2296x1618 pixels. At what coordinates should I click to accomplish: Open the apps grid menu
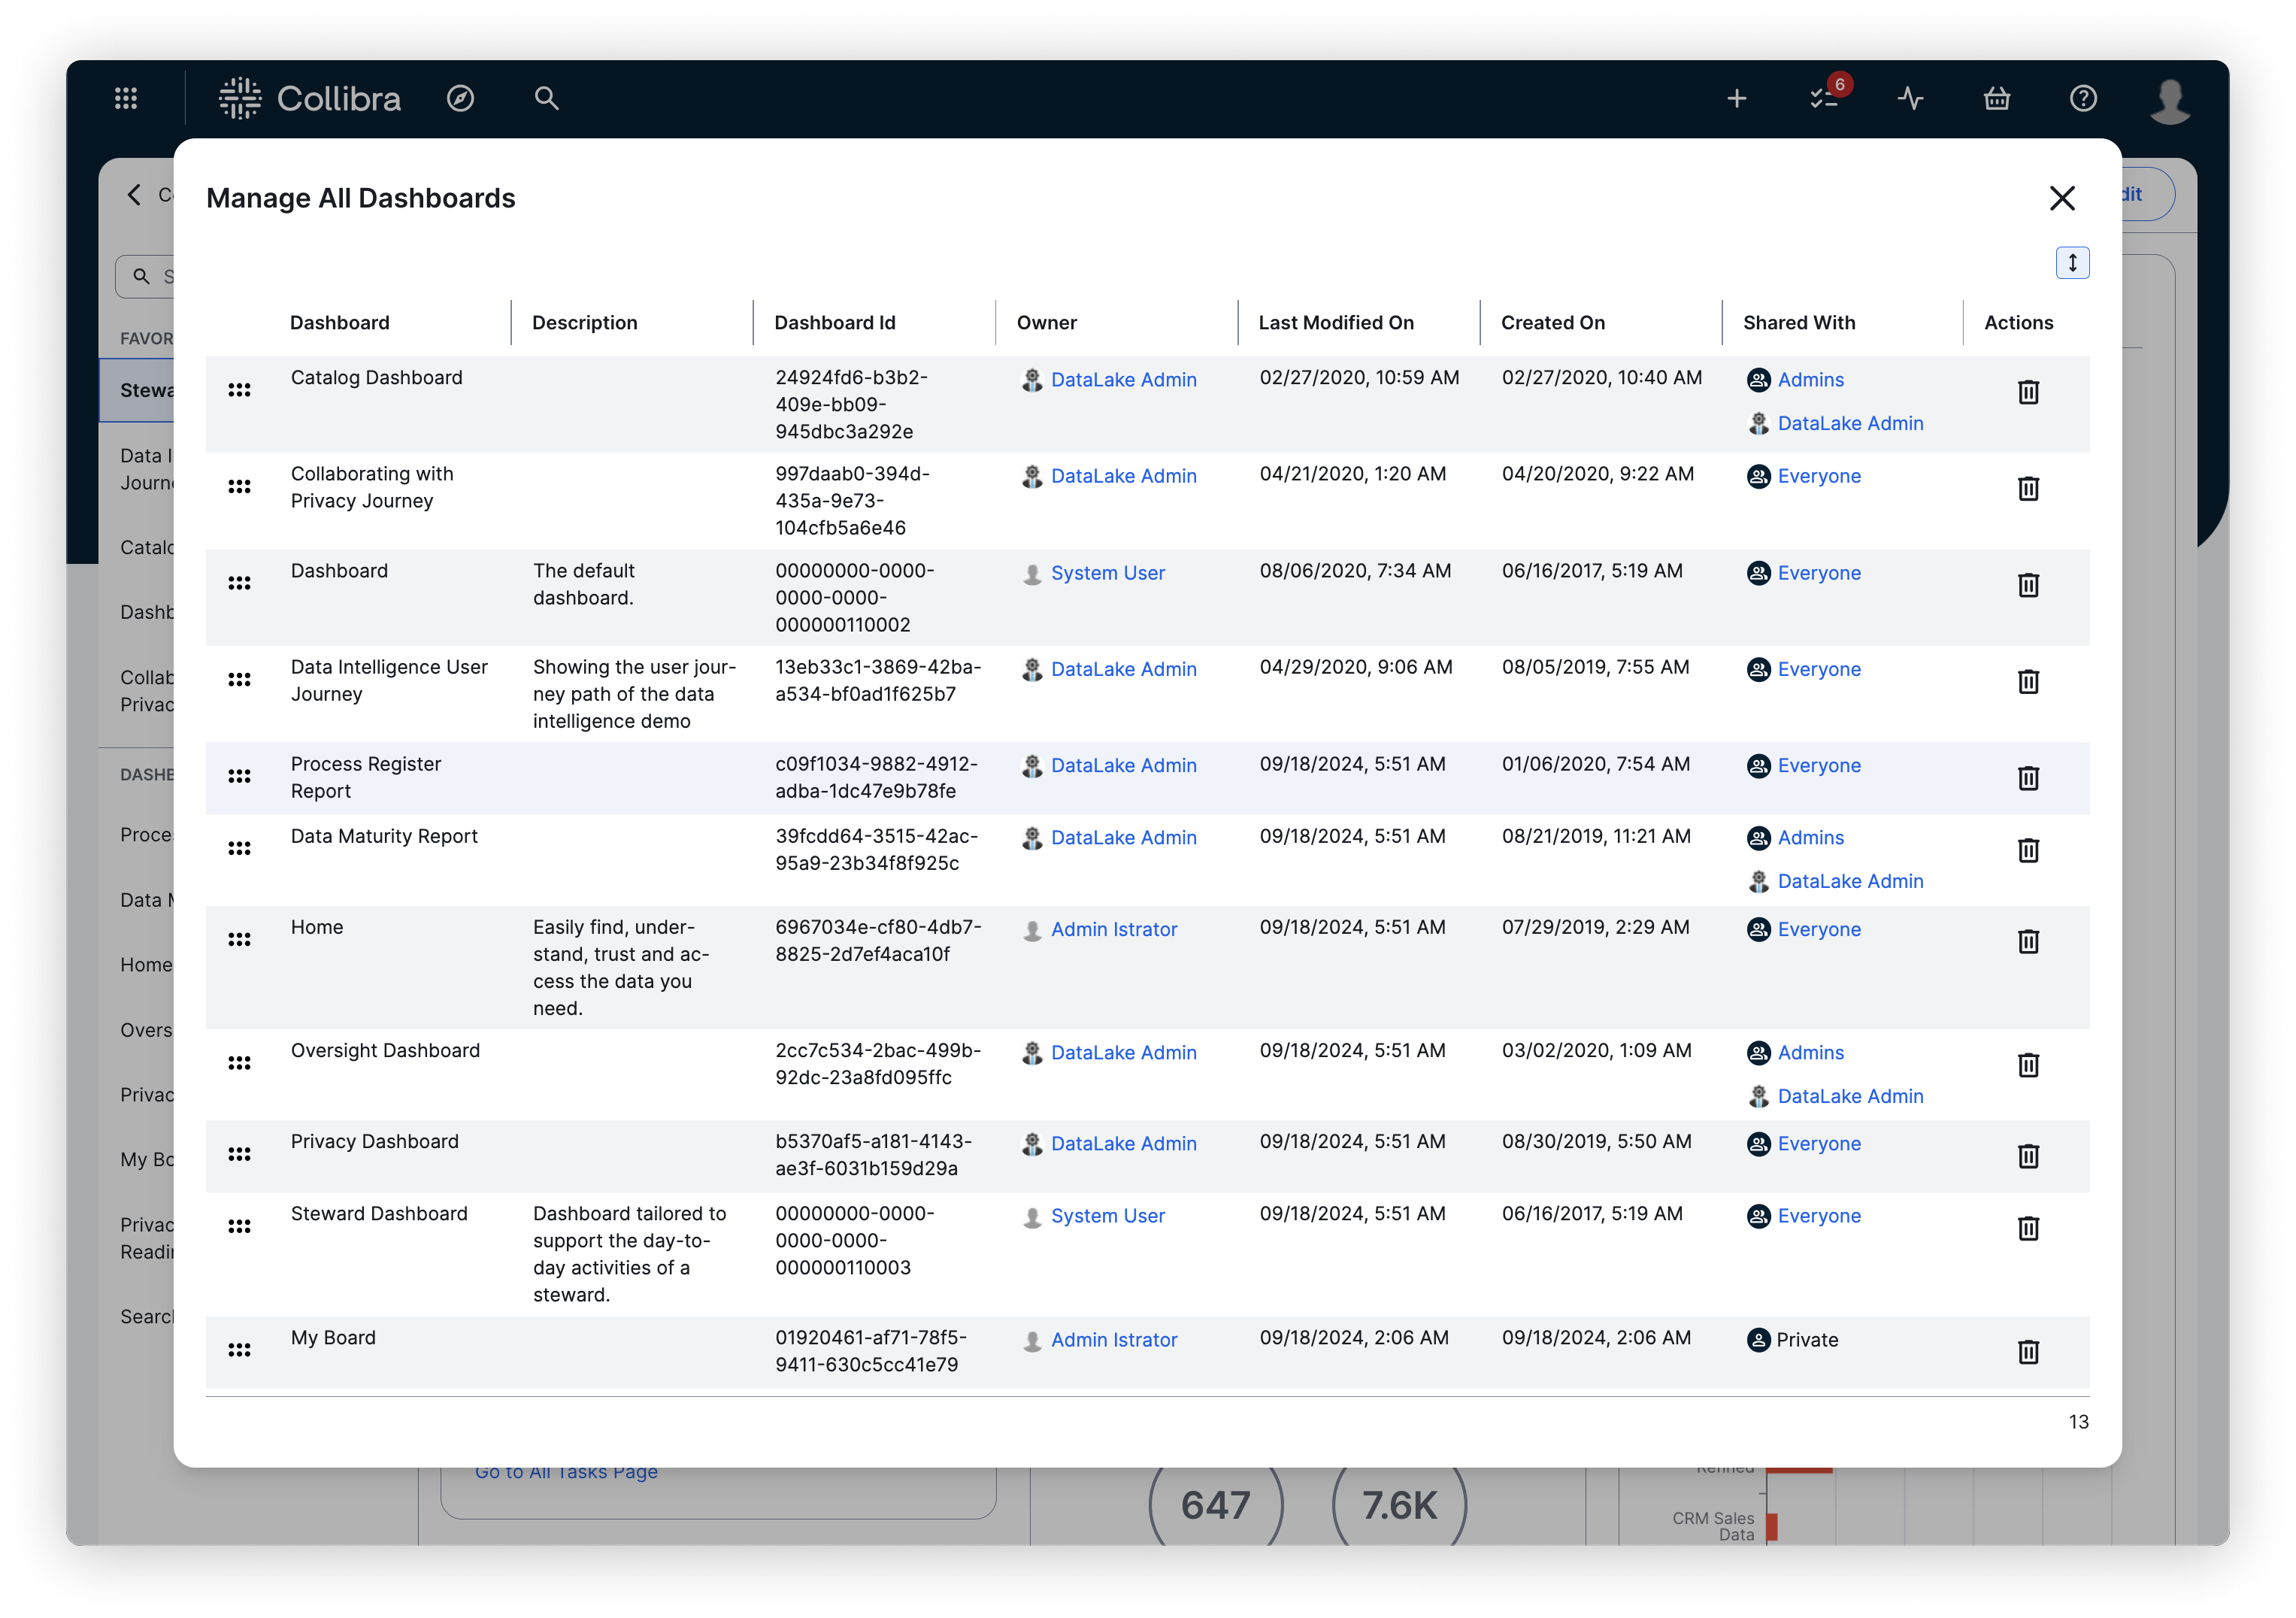point(126,98)
